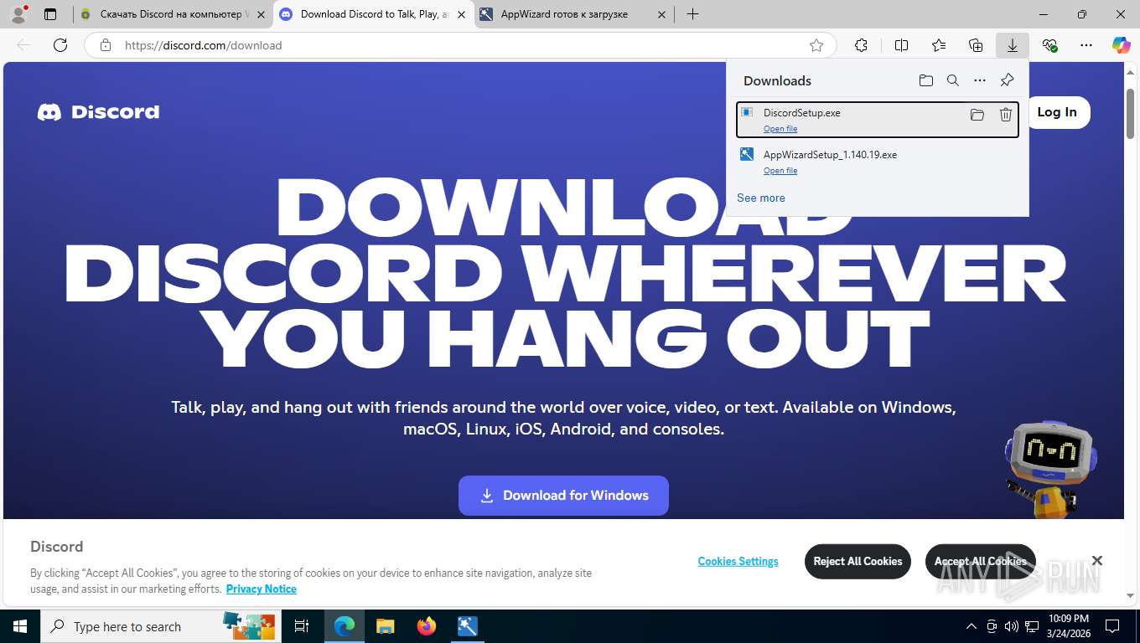Image resolution: width=1140 pixels, height=643 pixels.
Task: Select the AppWizardSetup_1.140.19.exe download entry
Action: coord(878,162)
